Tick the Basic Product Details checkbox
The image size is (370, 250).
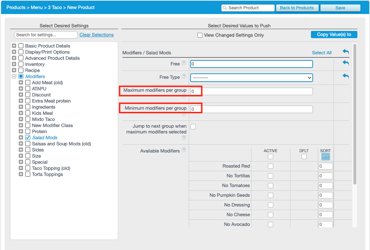[x=21, y=46]
